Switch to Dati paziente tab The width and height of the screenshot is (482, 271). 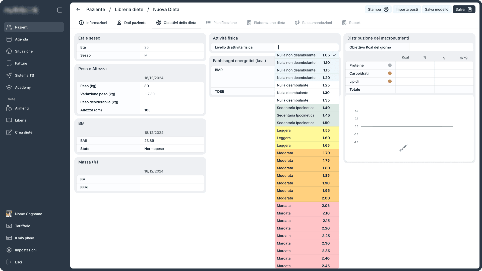click(132, 23)
